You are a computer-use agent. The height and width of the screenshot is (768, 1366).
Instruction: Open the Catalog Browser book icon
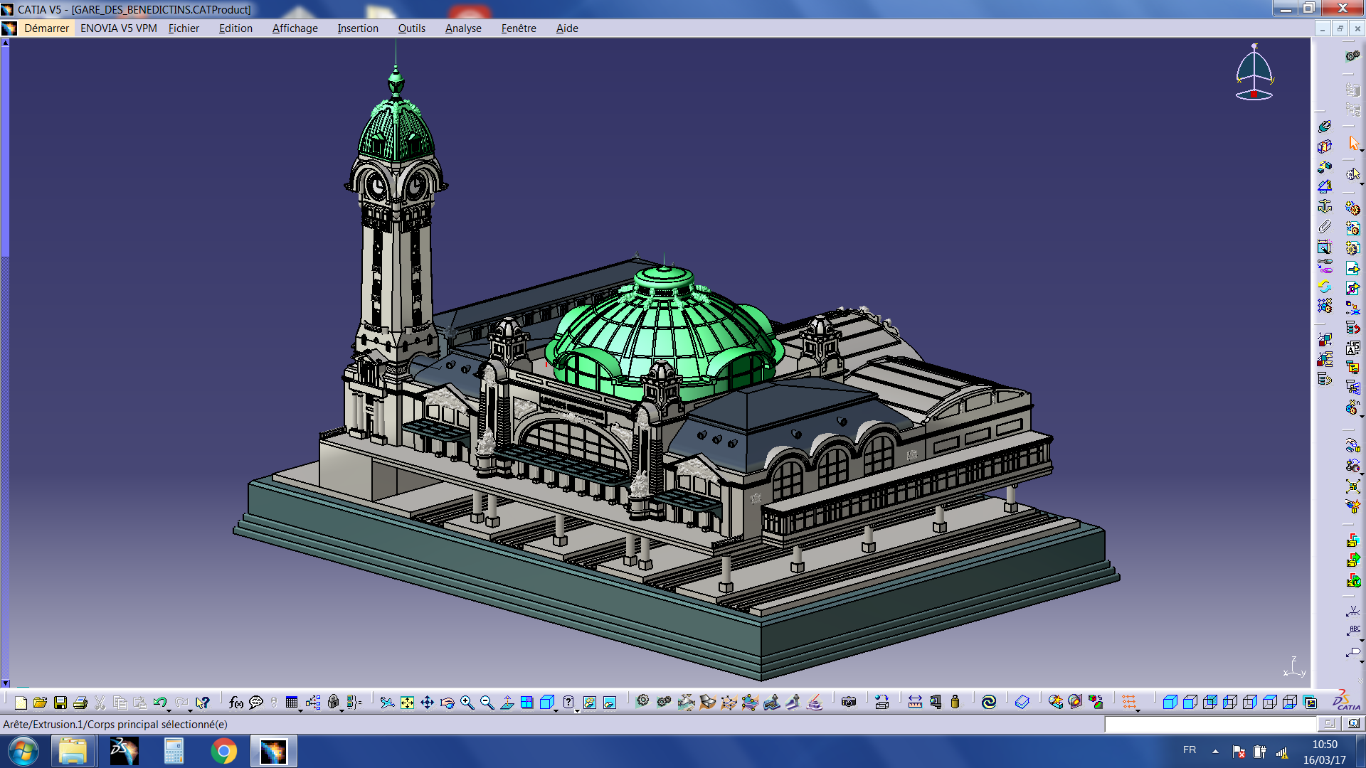(1022, 703)
